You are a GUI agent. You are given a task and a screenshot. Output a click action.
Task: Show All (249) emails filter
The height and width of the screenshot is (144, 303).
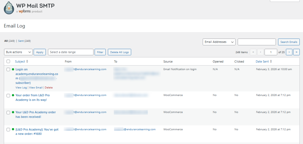pyautogui.click(x=9, y=41)
